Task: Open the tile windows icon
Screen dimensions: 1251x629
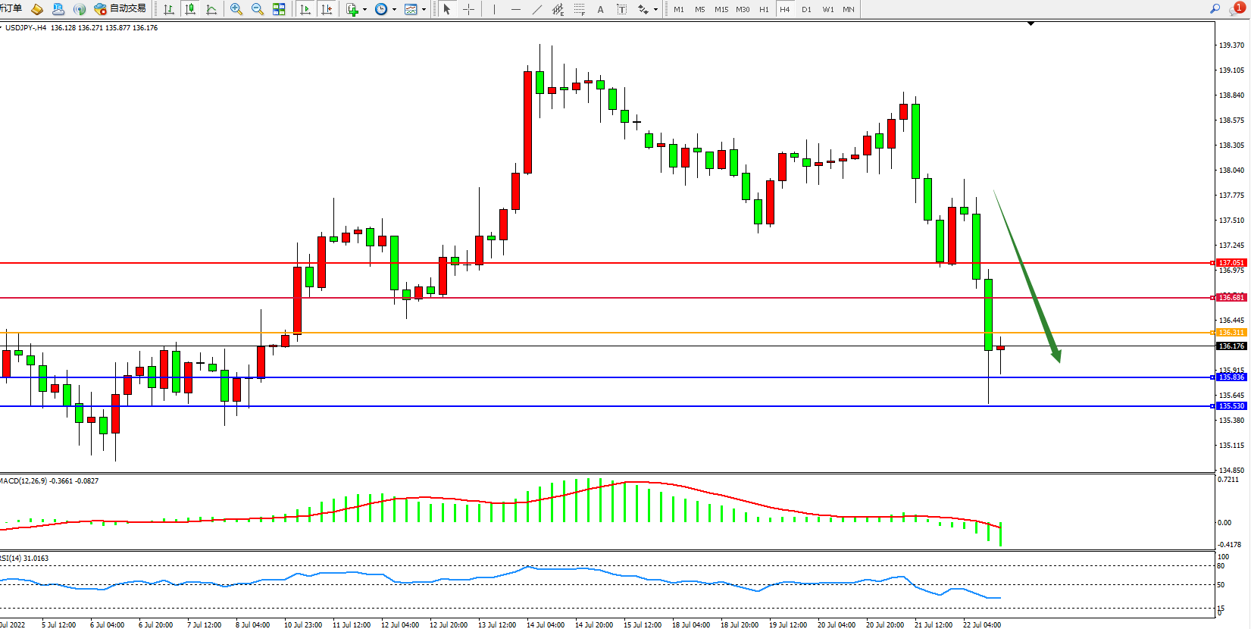Action: point(279,9)
